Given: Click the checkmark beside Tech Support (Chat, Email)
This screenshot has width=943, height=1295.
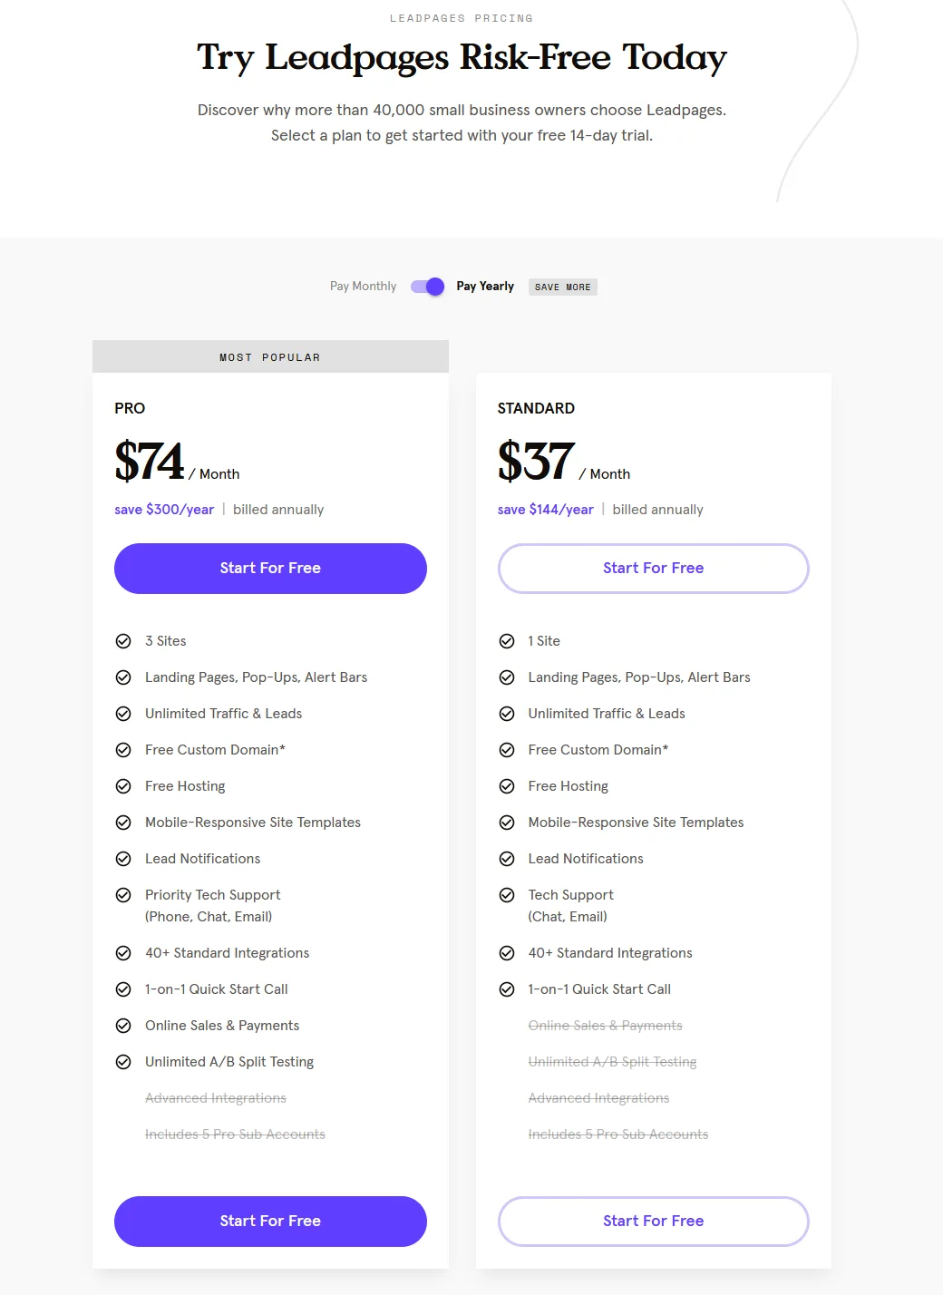Looking at the screenshot, I should click(x=507, y=895).
